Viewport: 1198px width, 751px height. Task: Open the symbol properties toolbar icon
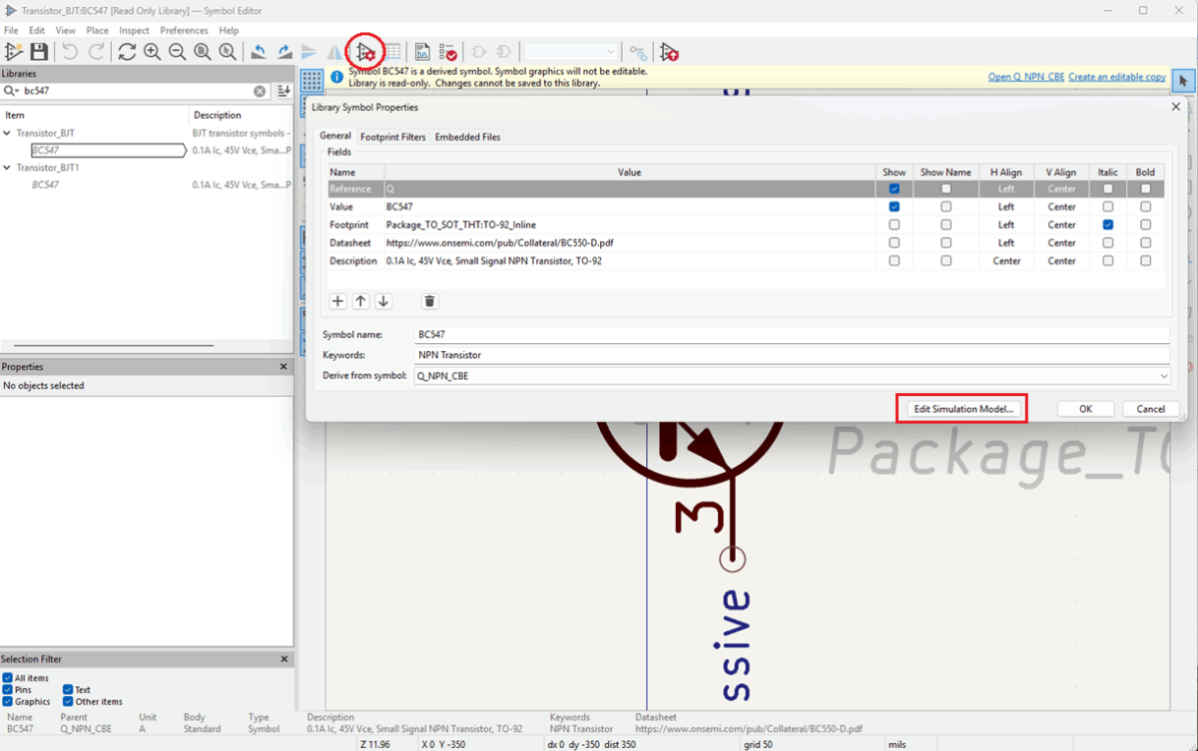(x=366, y=52)
